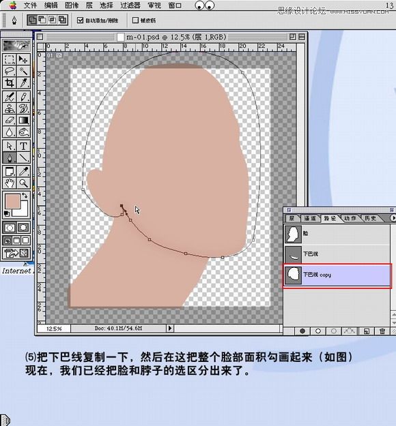Select the Rectangular Marquee tool
Viewport: 396px width, 426px height.
click(x=10, y=59)
